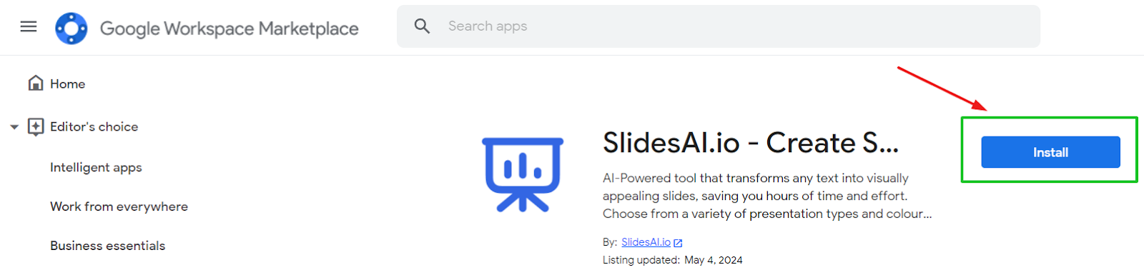Click the AI-Powered tool description text
The image size is (1144, 275).
(767, 196)
